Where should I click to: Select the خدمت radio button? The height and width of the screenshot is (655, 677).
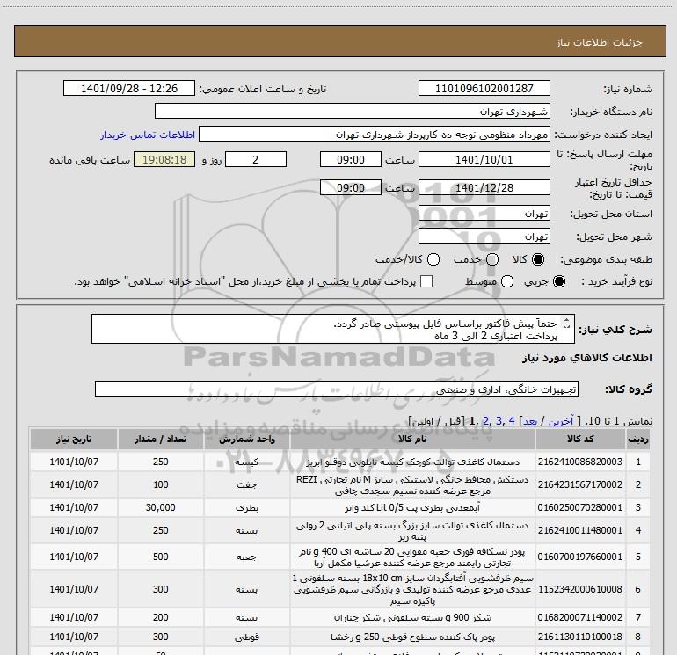492,259
